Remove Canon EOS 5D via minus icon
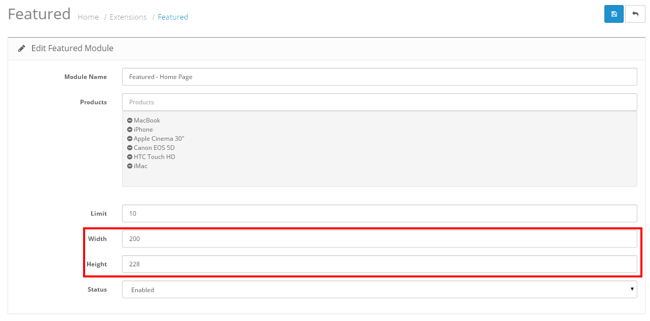The image size is (650, 321). (130, 148)
